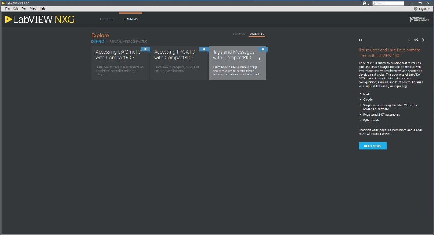Screen dimensions: 434x235
Task: Open the Accessing FPGA IO with CompactRIO example
Action: (x=178, y=63)
